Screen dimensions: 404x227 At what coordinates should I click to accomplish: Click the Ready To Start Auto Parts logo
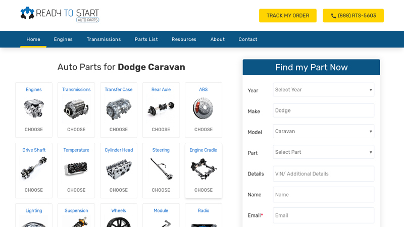[60, 15]
